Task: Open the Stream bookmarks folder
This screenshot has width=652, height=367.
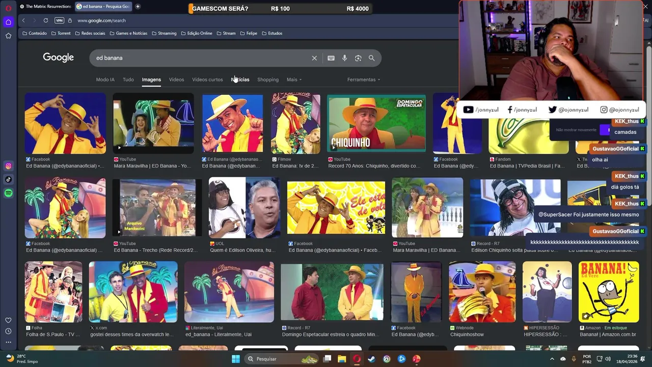Action: pyautogui.click(x=226, y=33)
